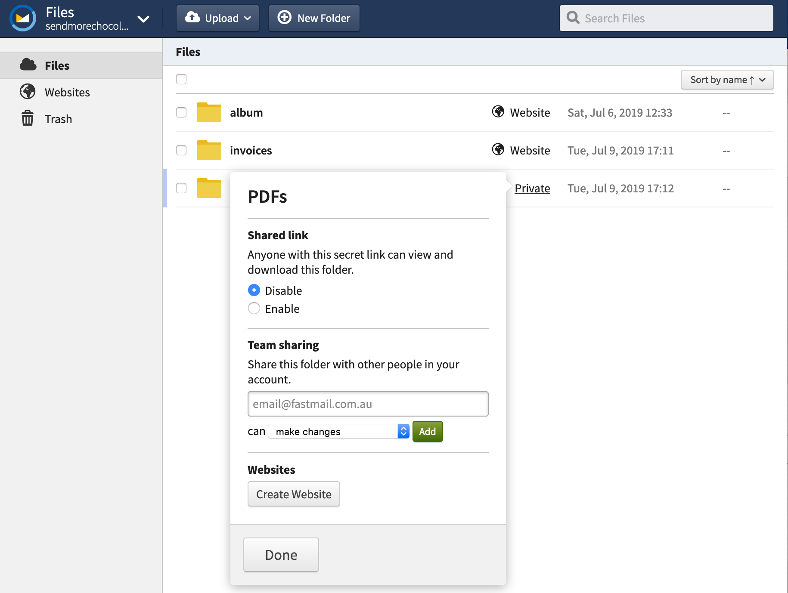Click the cloud upload icon

click(x=192, y=17)
